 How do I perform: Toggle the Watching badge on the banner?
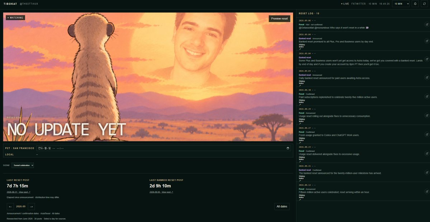(x=15, y=18)
